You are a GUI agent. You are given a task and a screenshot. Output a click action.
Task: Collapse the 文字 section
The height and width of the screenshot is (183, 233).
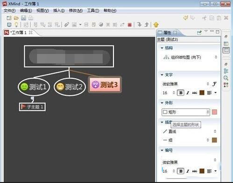(x=162, y=75)
